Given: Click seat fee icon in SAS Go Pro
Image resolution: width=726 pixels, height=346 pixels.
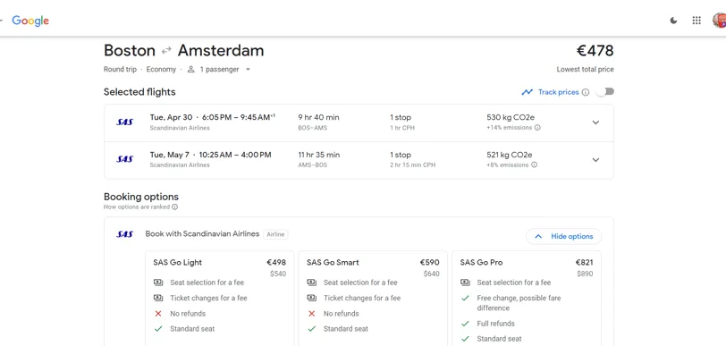Looking at the screenshot, I should [x=465, y=283].
